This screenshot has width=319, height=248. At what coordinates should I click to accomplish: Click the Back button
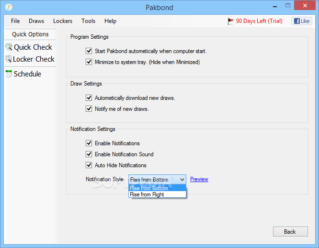pyautogui.click(x=290, y=232)
